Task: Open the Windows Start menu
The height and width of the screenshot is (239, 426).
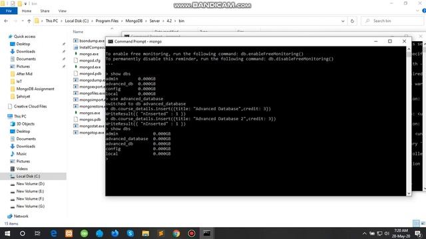Action: point(7,233)
